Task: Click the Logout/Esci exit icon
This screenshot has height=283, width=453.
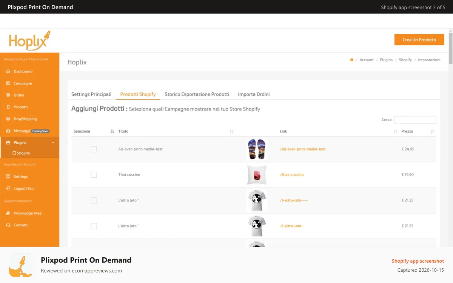Action: click(x=8, y=188)
